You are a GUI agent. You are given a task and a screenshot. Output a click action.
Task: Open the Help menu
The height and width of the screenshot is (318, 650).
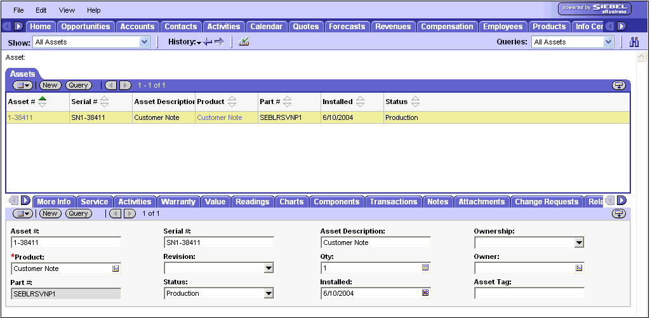pyautogui.click(x=94, y=10)
